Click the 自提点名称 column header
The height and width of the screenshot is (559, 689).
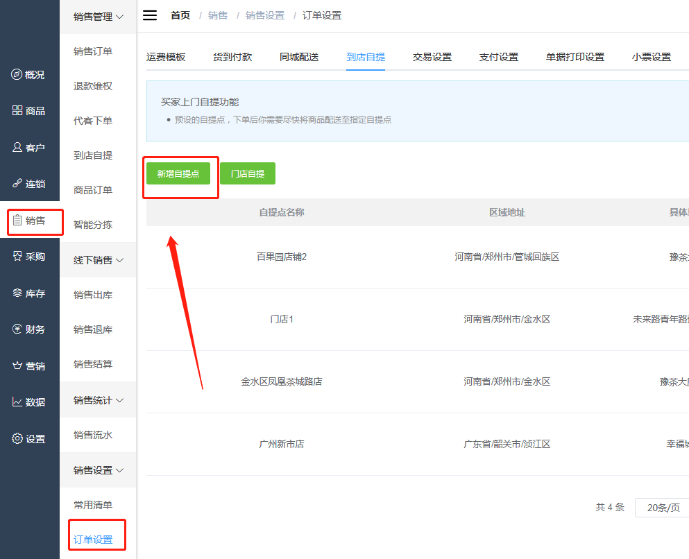(x=282, y=212)
